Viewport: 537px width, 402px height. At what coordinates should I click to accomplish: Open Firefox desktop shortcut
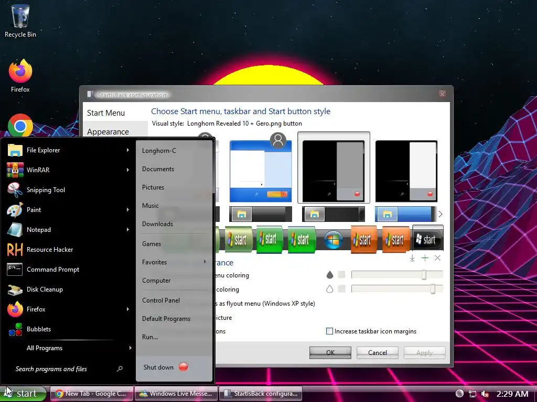pyautogui.click(x=20, y=76)
